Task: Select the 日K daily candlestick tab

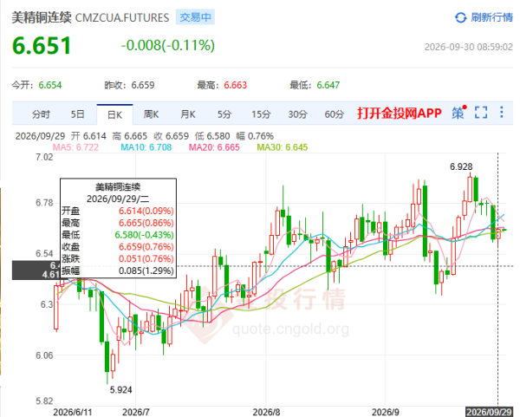Action: 114,115
